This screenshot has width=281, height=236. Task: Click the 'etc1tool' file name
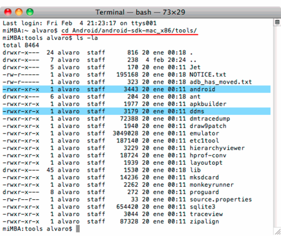204,140
